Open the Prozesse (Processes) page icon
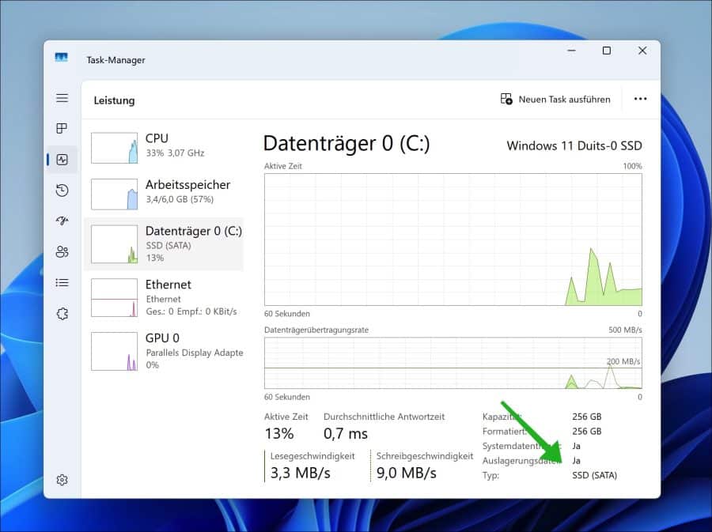Image resolution: width=712 pixels, height=532 pixels. pyautogui.click(x=62, y=129)
